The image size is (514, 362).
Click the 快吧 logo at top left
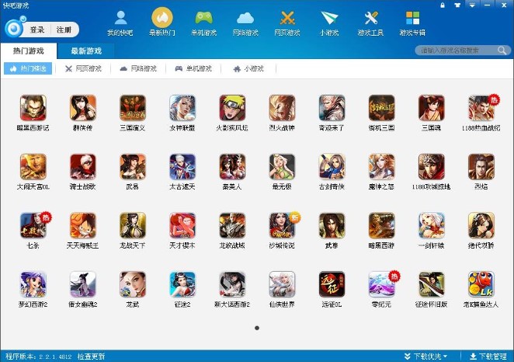pos(15,28)
